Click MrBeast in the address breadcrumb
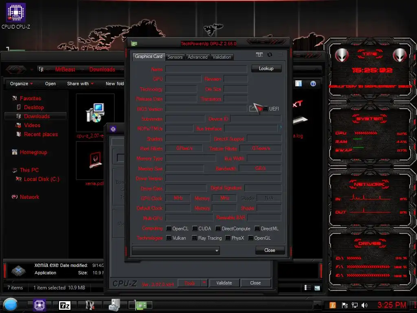The width and height of the screenshot is (417, 313). pyautogui.click(x=65, y=69)
